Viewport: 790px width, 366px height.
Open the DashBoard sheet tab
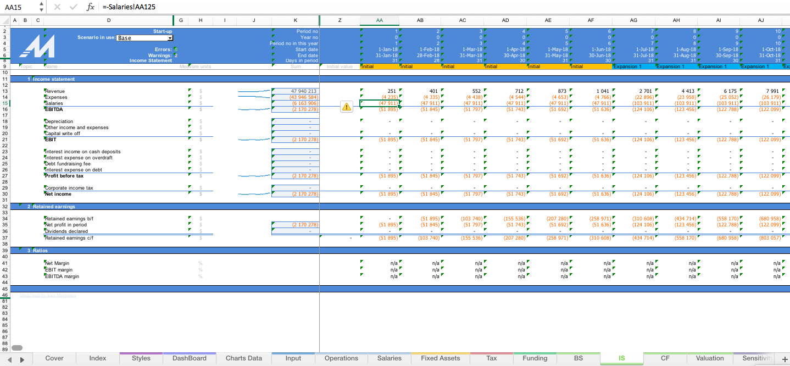(189, 358)
